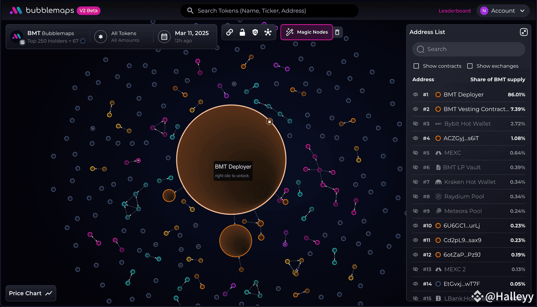Click the shield icon in toolbar

click(x=255, y=32)
